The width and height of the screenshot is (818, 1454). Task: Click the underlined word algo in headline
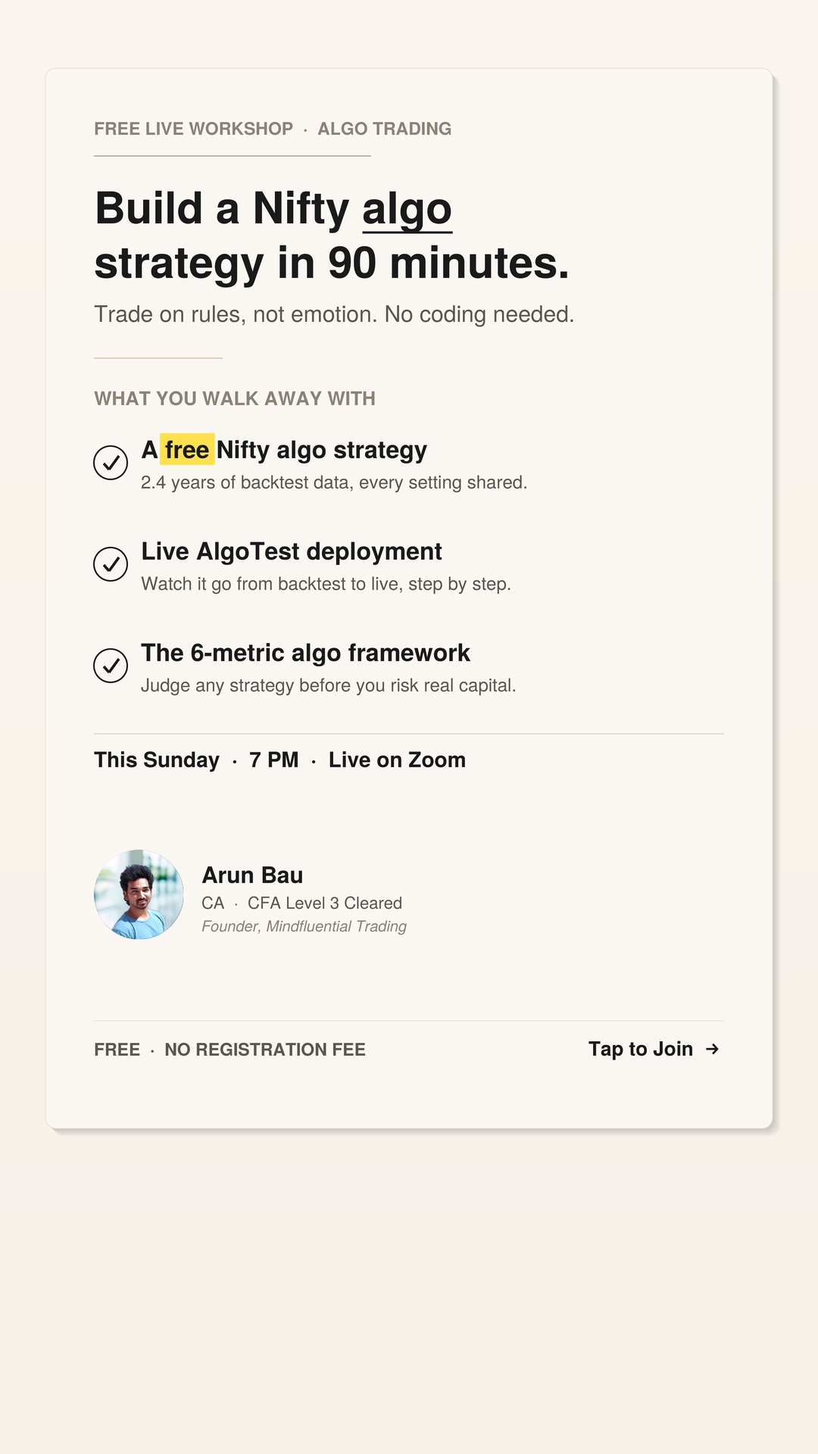pos(407,210)
